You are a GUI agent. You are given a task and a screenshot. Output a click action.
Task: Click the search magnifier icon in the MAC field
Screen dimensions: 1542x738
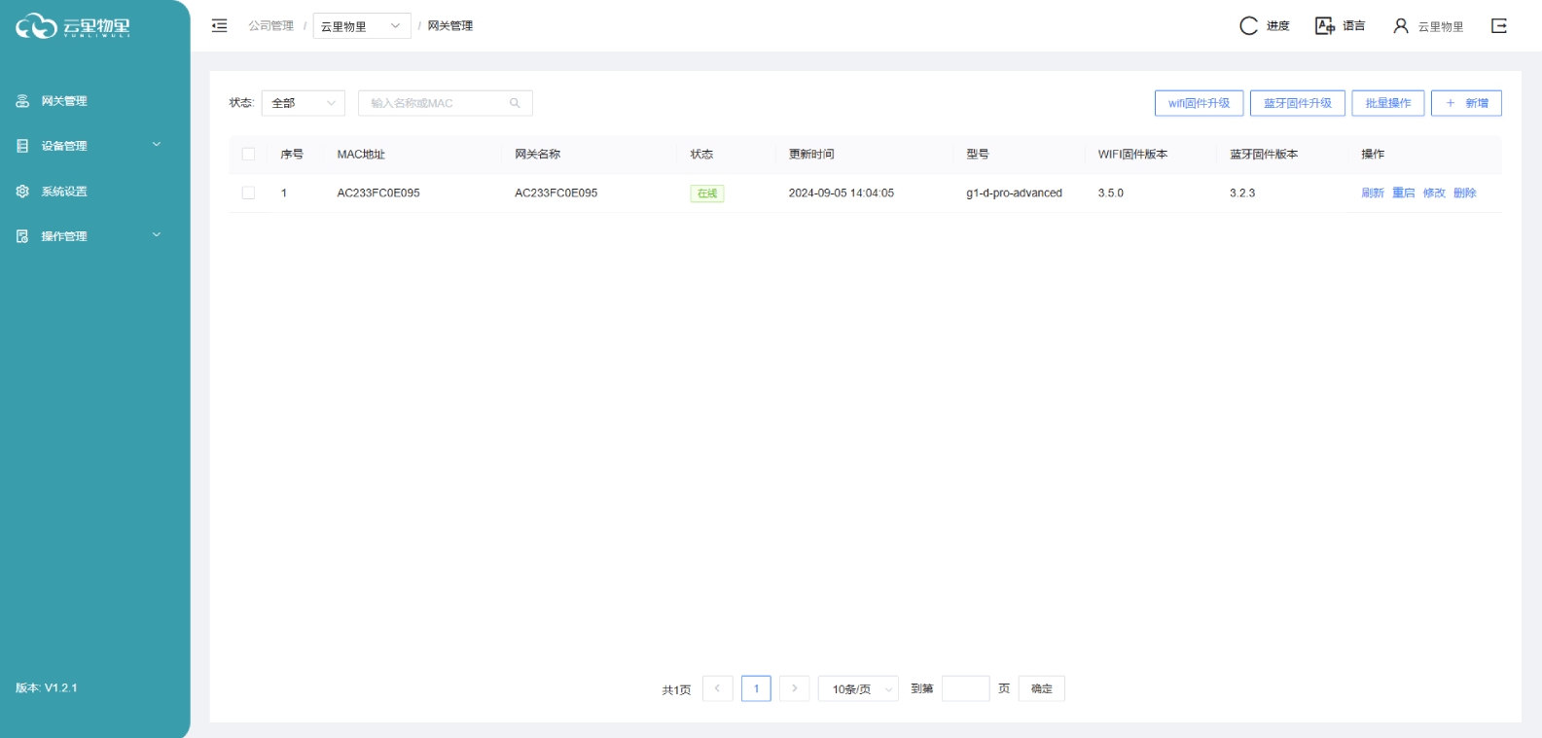(515, 103)
